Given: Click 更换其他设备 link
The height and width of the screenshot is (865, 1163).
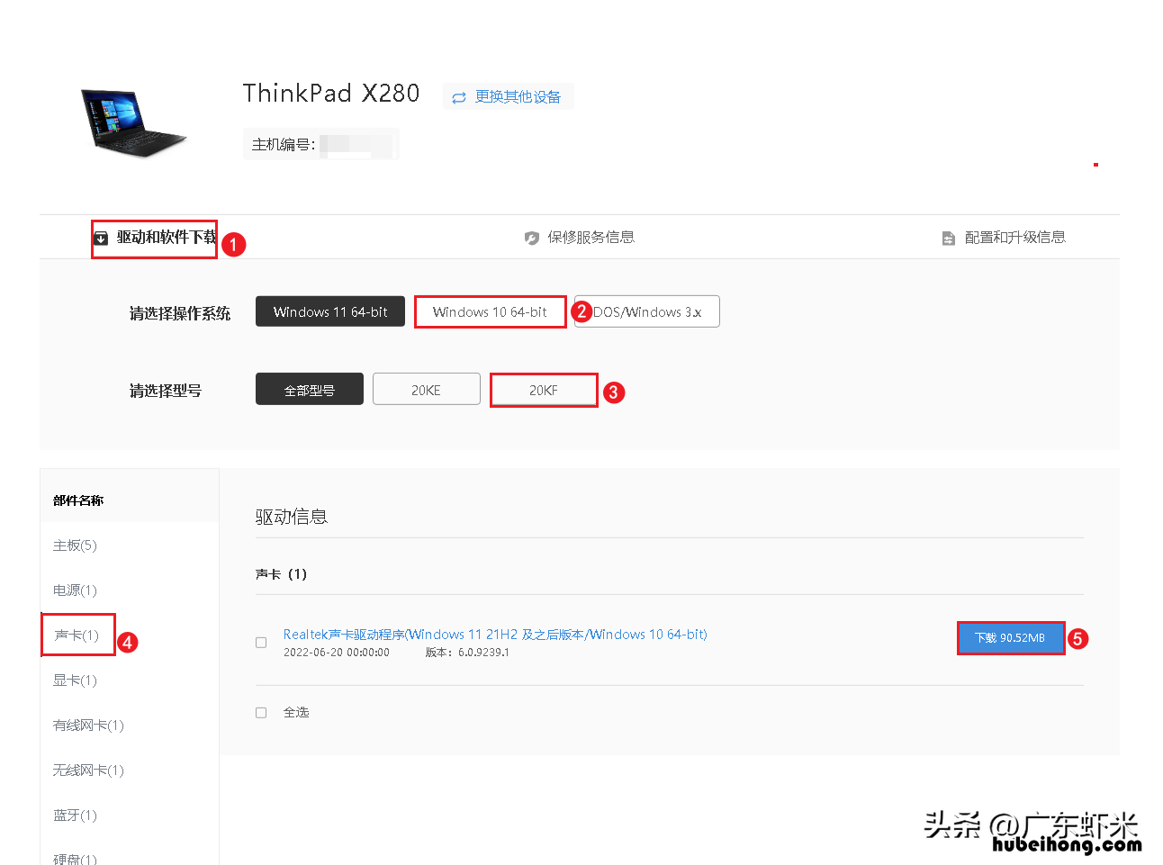Looking at the screenshot, I should [508, 96].
